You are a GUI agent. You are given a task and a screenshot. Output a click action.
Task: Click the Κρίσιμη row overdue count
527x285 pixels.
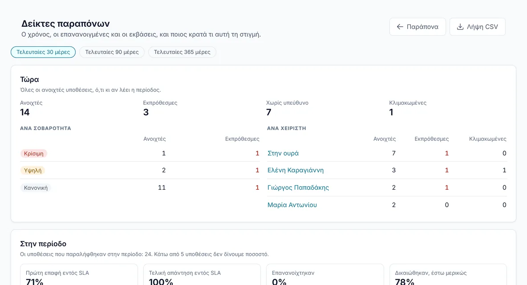[257, 153]
